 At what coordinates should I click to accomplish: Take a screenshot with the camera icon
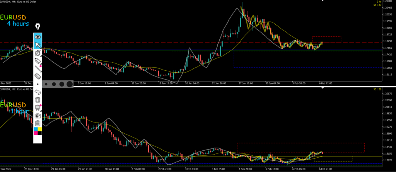[x=38, y=115]
